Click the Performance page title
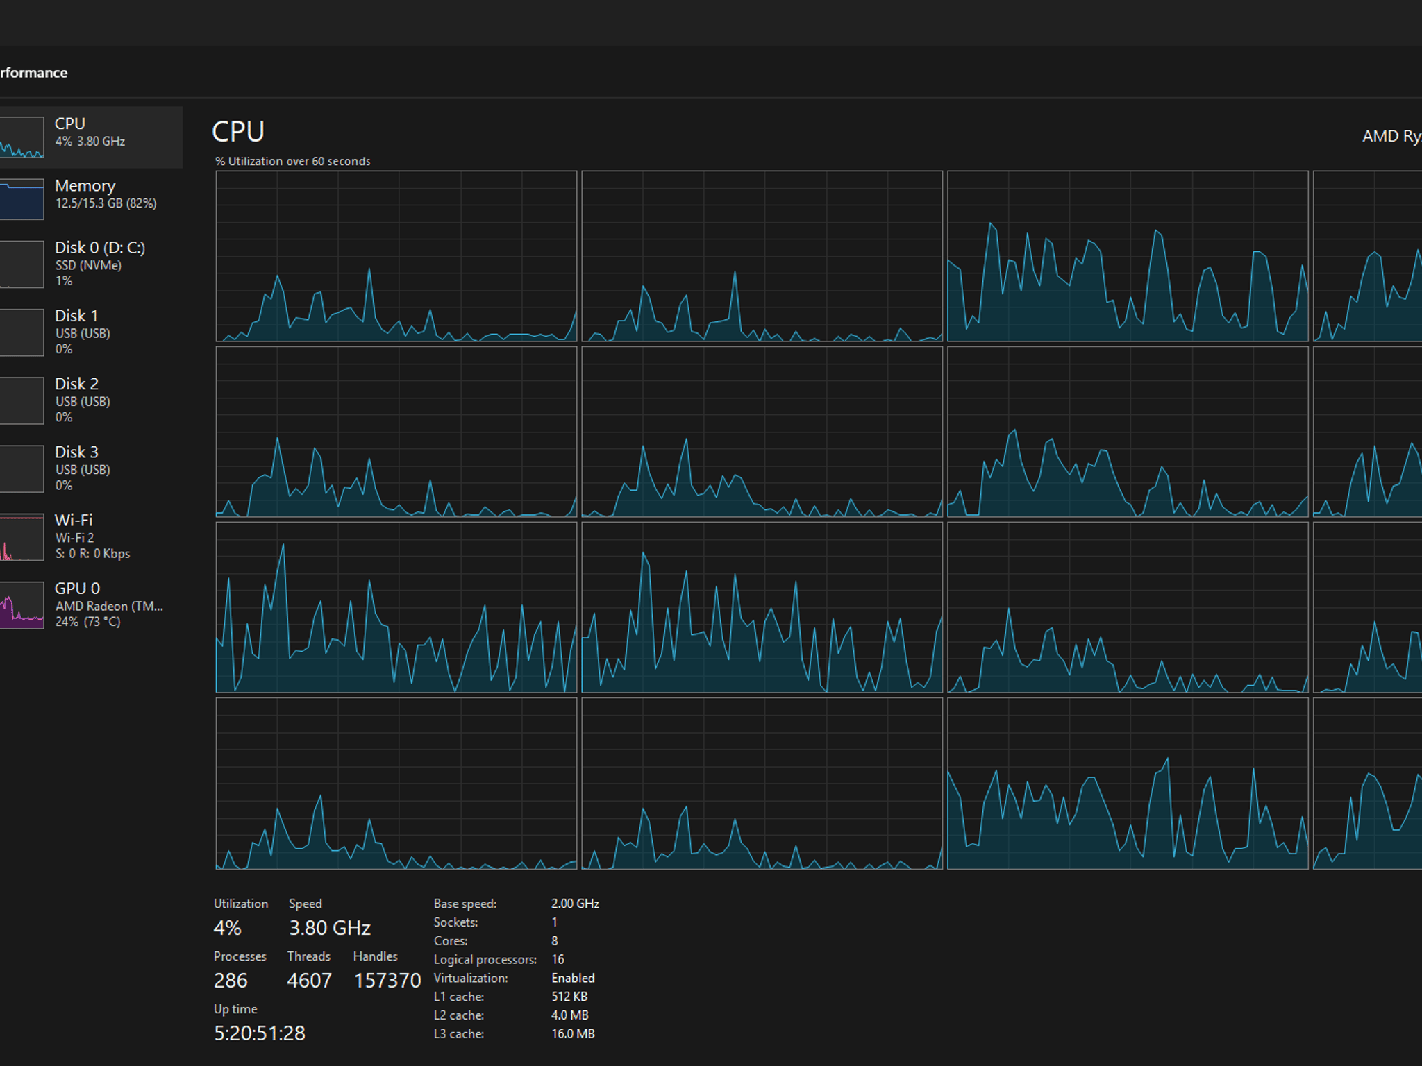1422x1066 pixels. pos(33,73)
